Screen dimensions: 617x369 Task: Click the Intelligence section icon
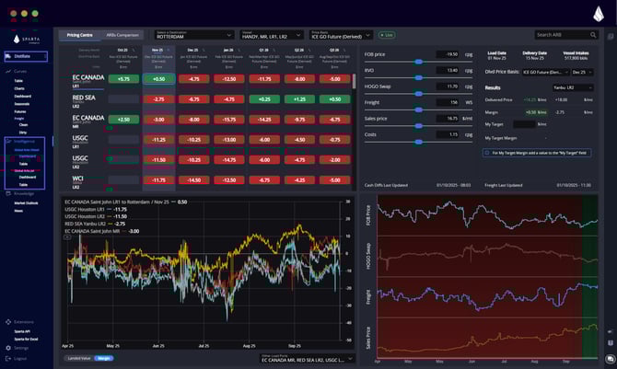point(7,143)
